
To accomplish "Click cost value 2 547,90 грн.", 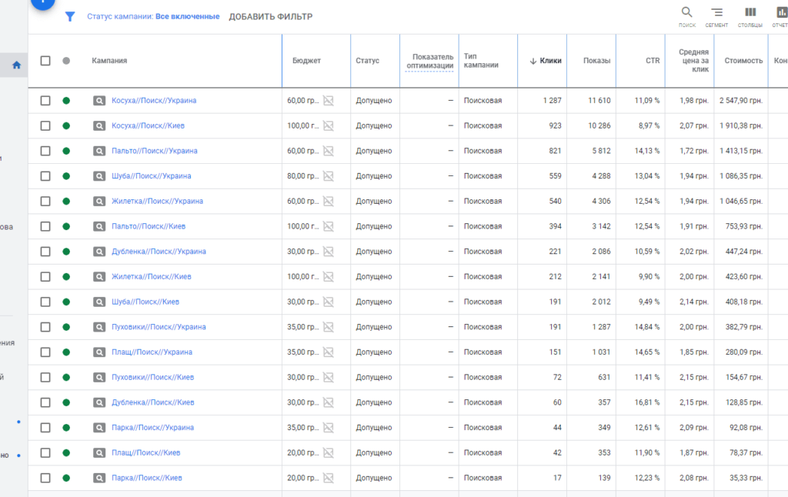I will 741,101.
